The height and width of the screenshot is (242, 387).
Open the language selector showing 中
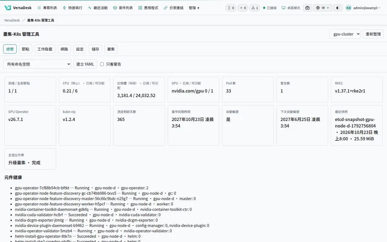coord(323,8)
